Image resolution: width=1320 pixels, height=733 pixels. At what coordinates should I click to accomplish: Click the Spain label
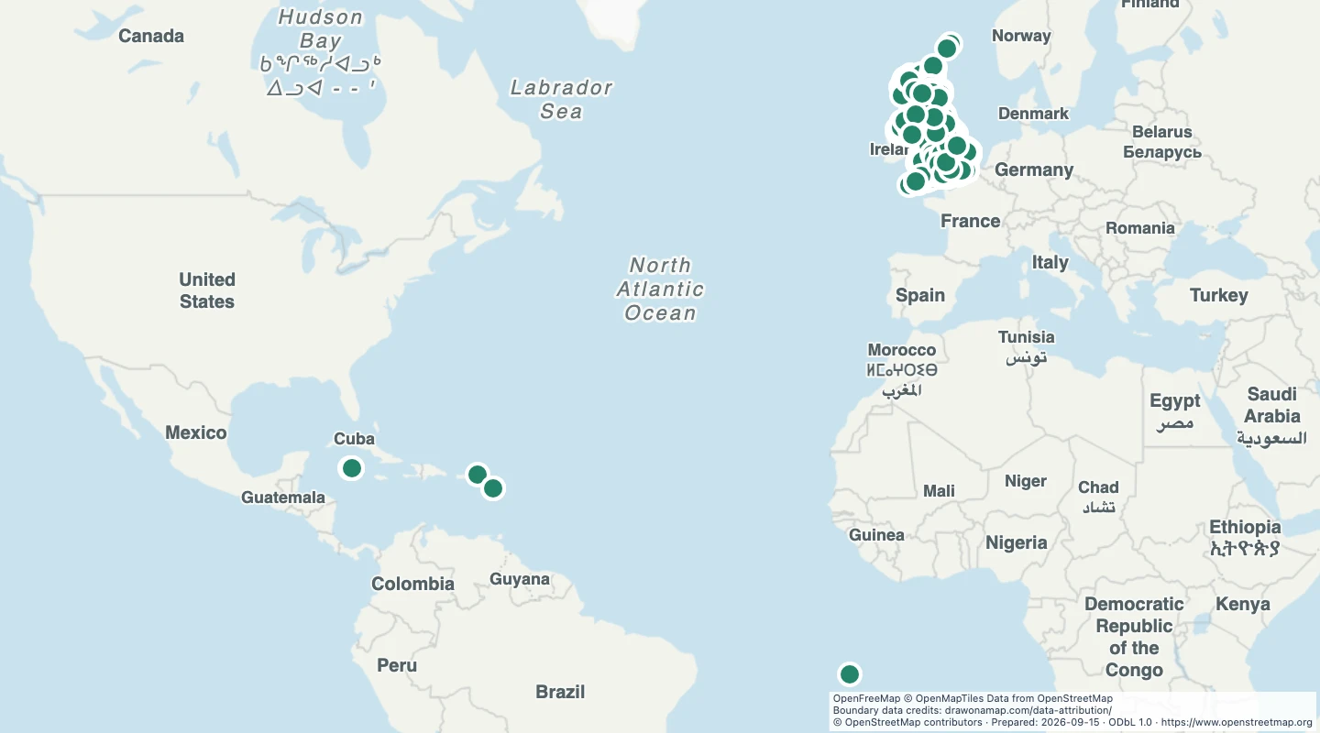pyautogui.click(x=920, y=295)
